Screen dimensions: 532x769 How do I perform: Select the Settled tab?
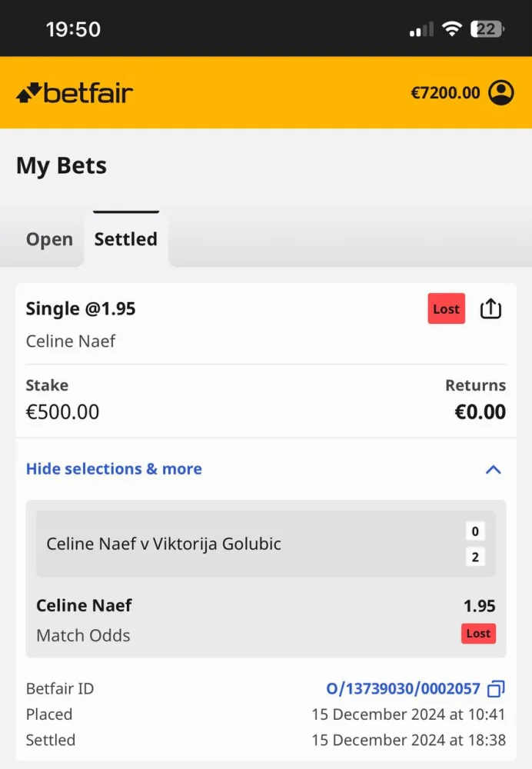click(x=125, y=239)
